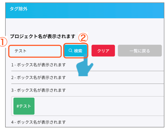Click the 検索 label text
This screenshot has height=130, width=168.
pos(78,51)
